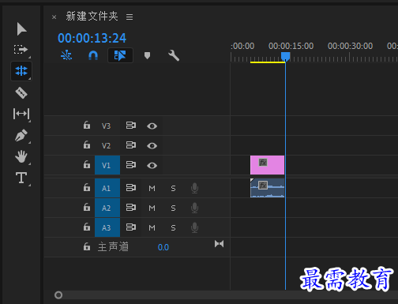
Task: Toggle sync lock on V2
Action: [x=131, y=145]
